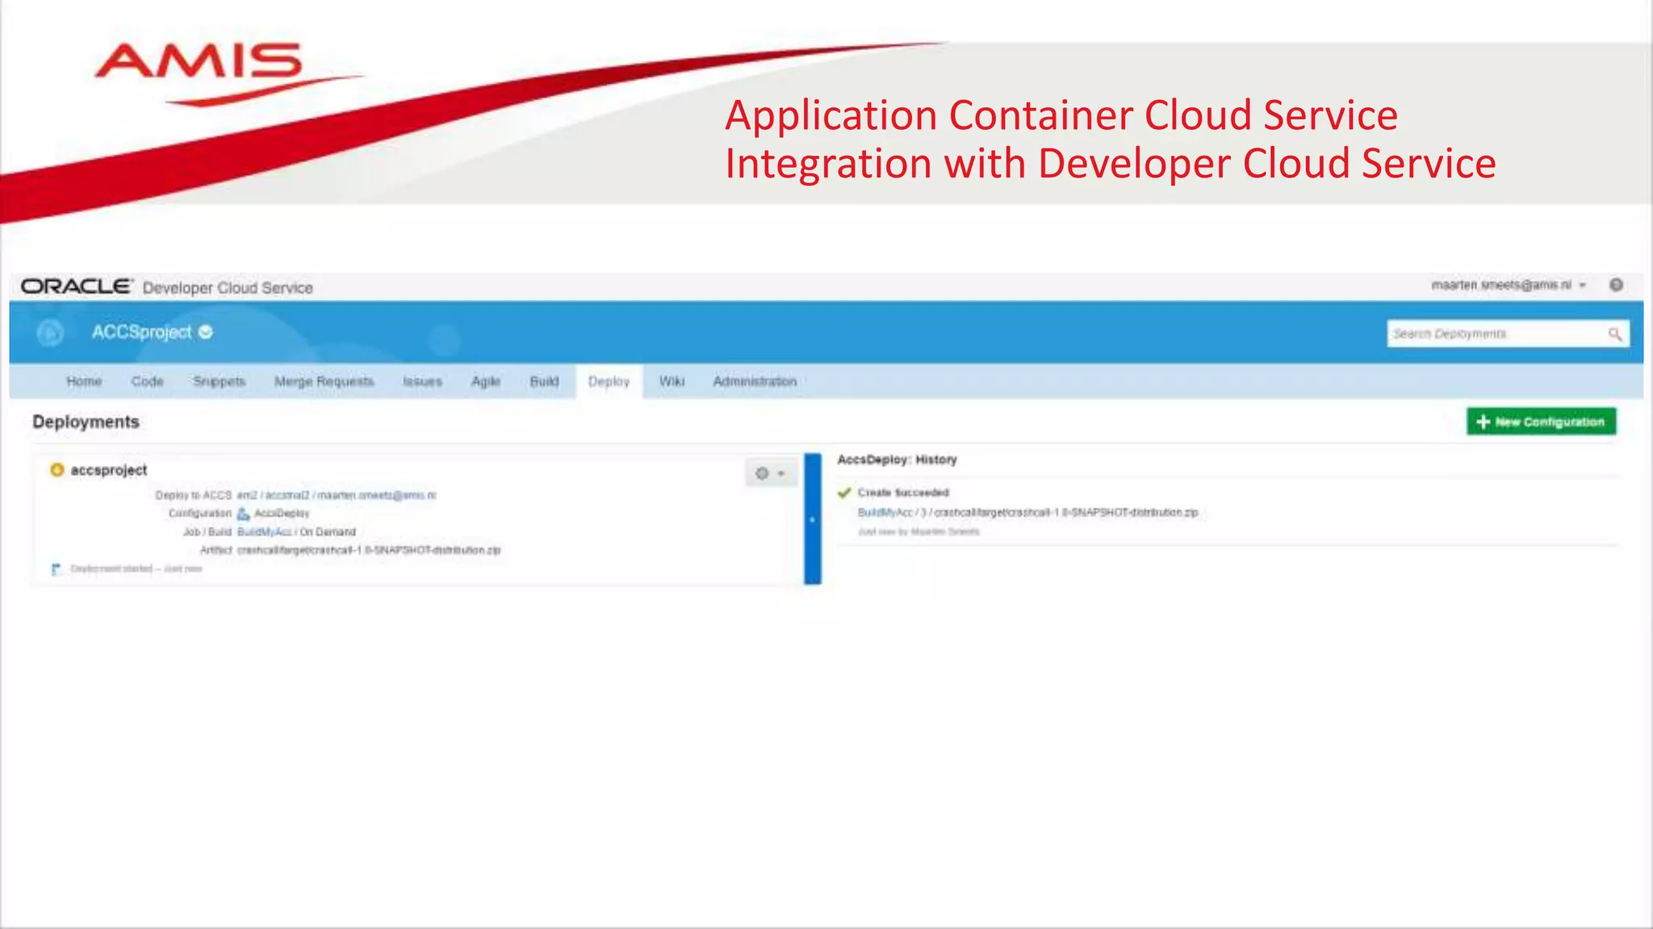Click the orange status icon beside accsproject

(56, 469)
